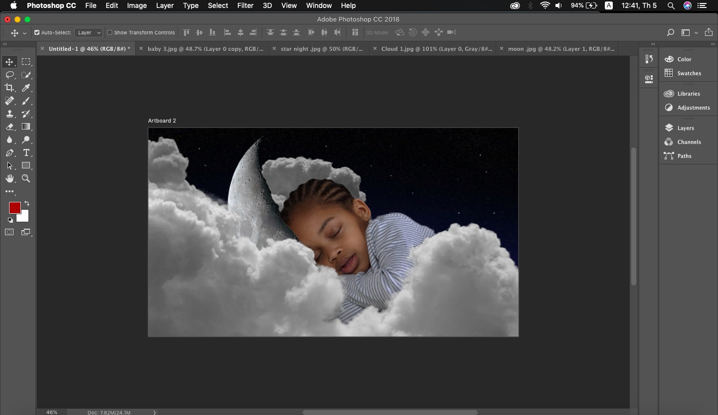Select the Rectangular Marquee tool
718x415 pixels.
coord(26,62)
